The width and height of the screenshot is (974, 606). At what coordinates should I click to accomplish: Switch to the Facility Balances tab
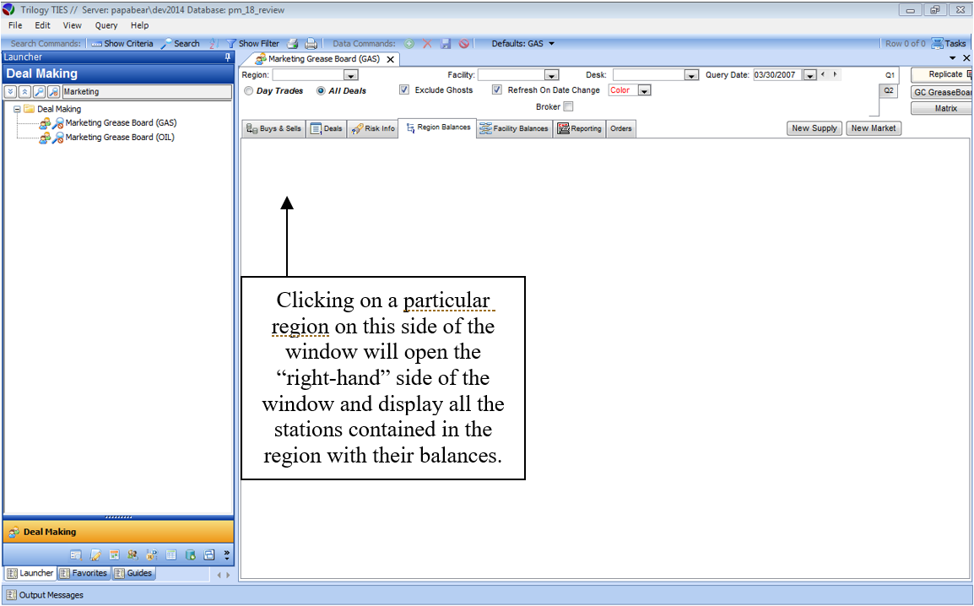click(x=514, y=128)
